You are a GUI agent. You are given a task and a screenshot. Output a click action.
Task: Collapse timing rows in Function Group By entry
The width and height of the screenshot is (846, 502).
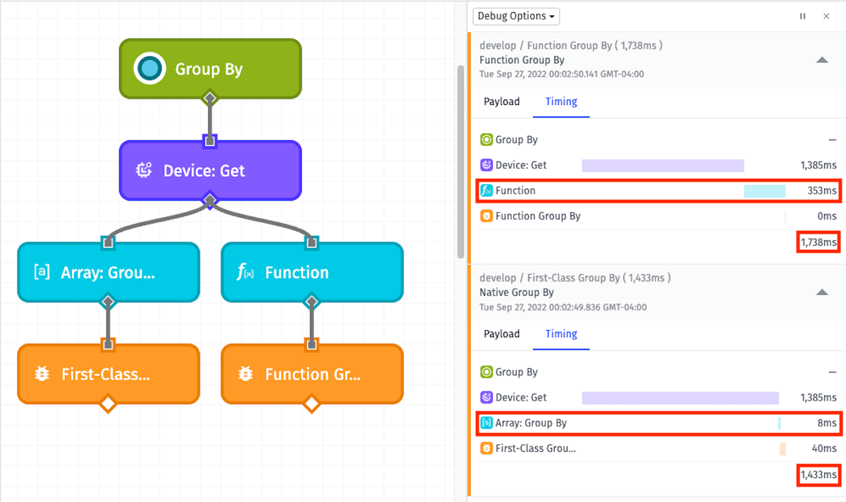[832, 140]
